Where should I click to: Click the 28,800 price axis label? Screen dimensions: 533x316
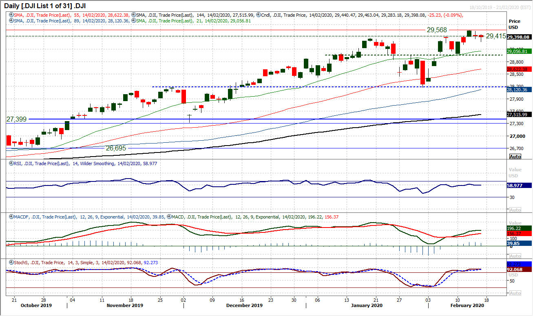517,62
